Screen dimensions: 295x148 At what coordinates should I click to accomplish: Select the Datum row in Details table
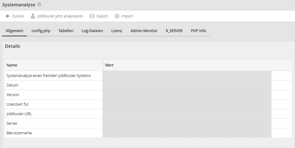12,85
